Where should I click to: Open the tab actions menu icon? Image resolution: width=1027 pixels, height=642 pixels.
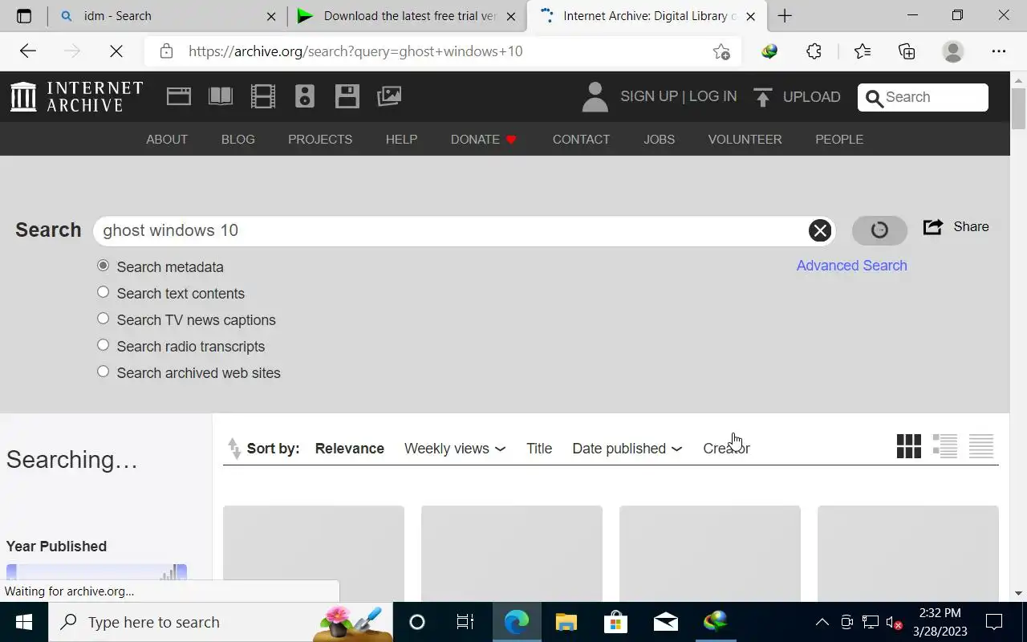coord(24,15)
